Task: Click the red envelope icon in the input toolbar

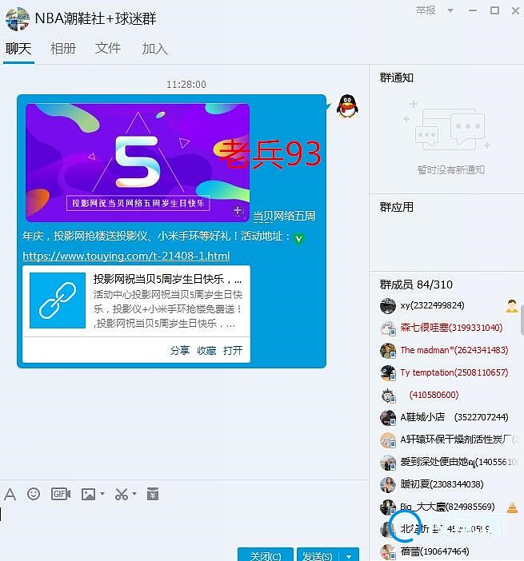Action: point(153,494)
